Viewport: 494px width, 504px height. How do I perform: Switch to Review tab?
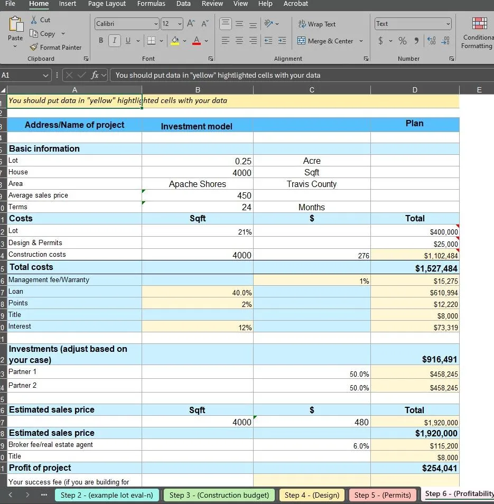click(x=212, y=4)
